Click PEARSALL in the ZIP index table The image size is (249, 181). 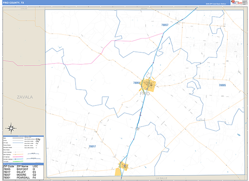[x=23, y=178]
